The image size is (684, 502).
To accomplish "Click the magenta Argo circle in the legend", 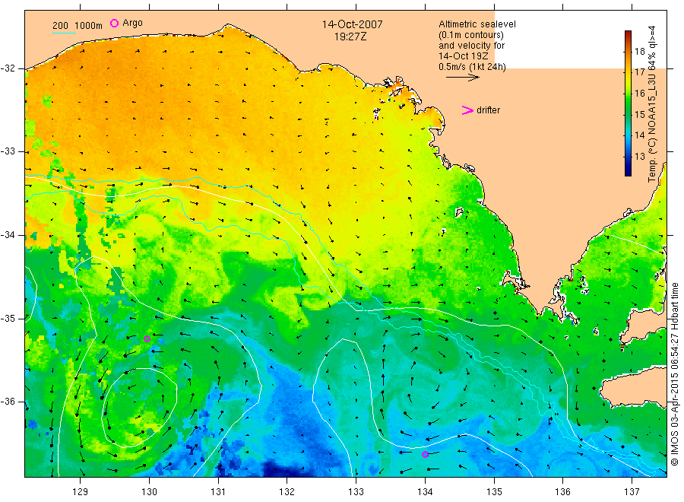I will [114, 23].
